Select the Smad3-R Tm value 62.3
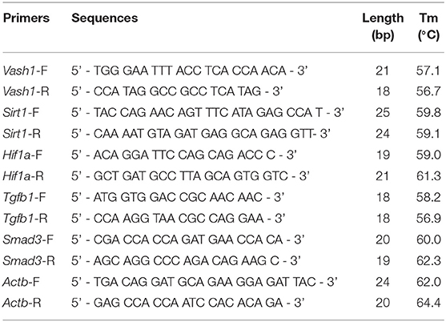Screen dimensions: 446x322 coord(428,260)
